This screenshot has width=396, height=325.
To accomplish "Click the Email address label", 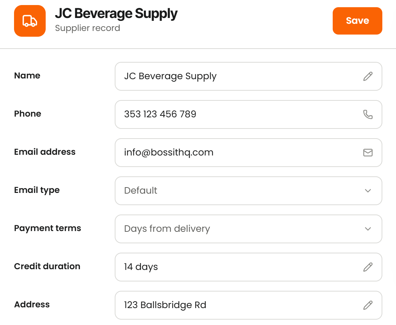I will click(45, 152).
